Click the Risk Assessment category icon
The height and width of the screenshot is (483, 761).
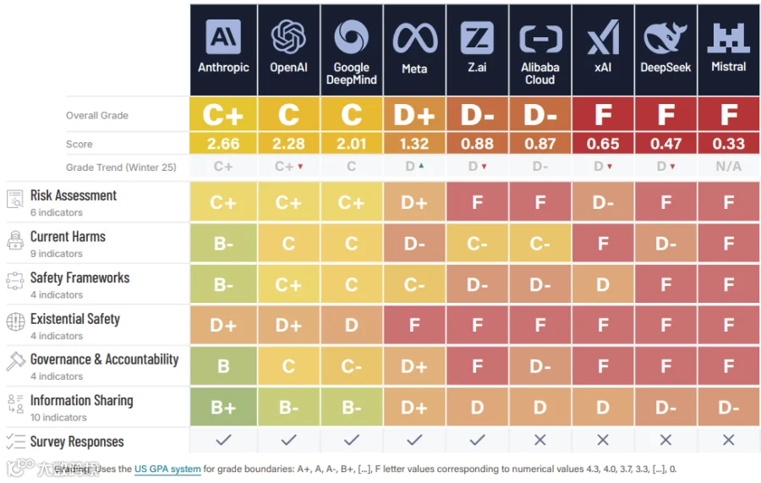click(x=15, y=200)
